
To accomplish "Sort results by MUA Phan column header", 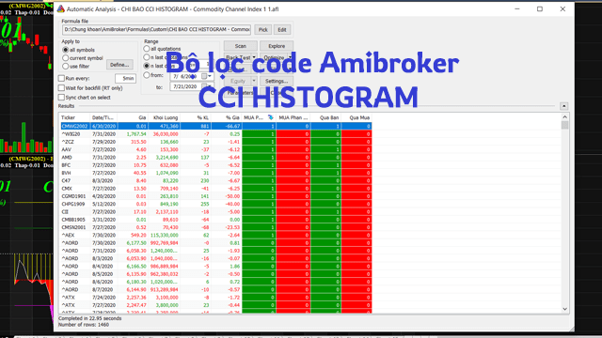I will point(293,117).
